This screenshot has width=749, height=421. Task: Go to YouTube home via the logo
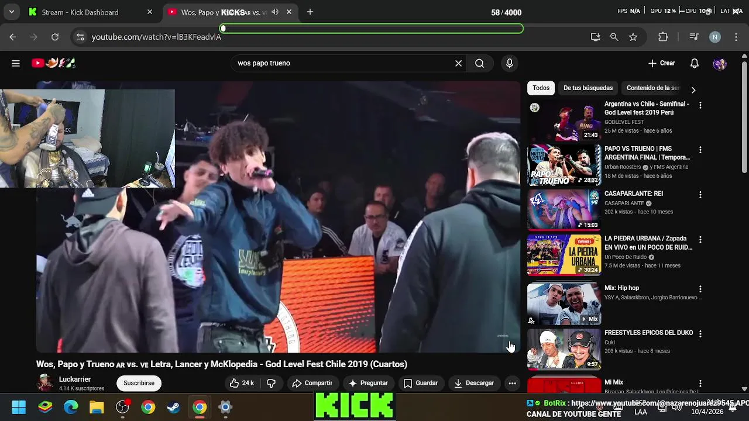53,63
